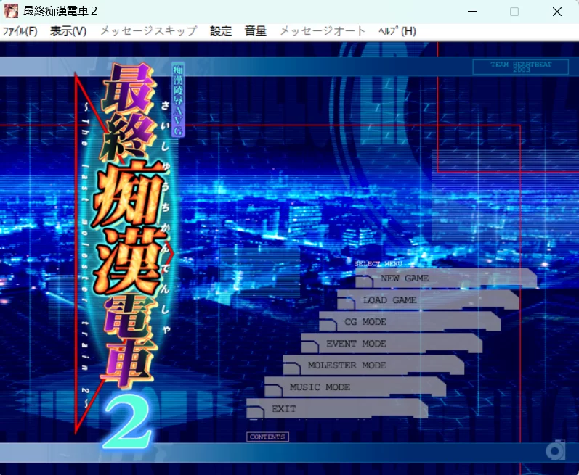The height and width of the screenshot is (475, 579).
Task: Minimize the game window
Action: pyautogui.click(x=472, y=12)
